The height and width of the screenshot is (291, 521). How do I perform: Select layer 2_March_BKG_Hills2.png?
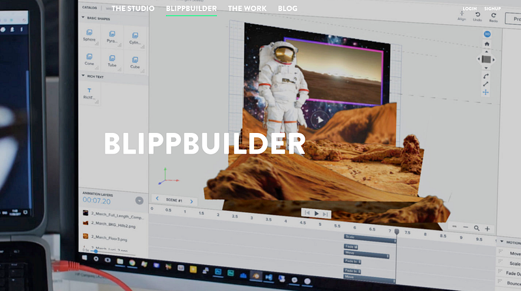pyautogui.click(x=113, y=225)
